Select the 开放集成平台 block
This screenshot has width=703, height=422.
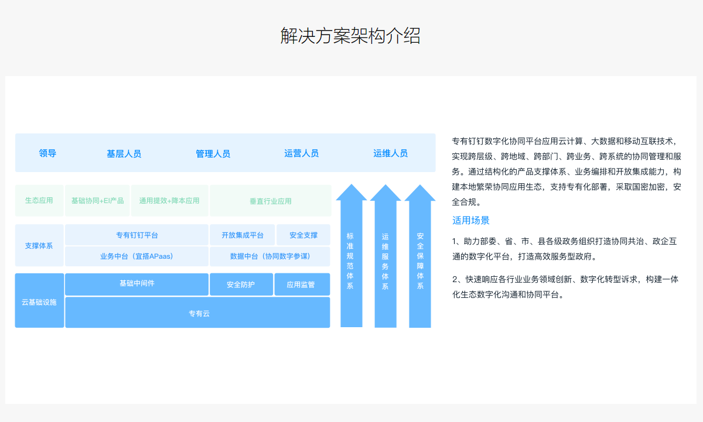coord(242,235)
